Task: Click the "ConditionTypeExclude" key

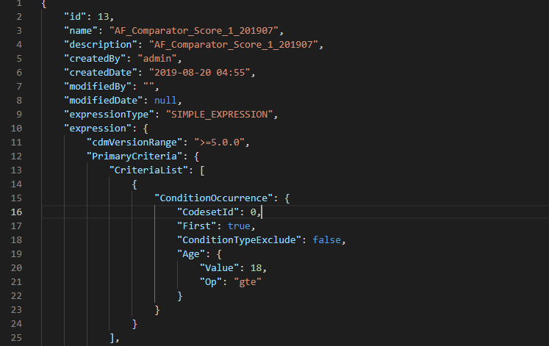Action: [x=239, y=240]
